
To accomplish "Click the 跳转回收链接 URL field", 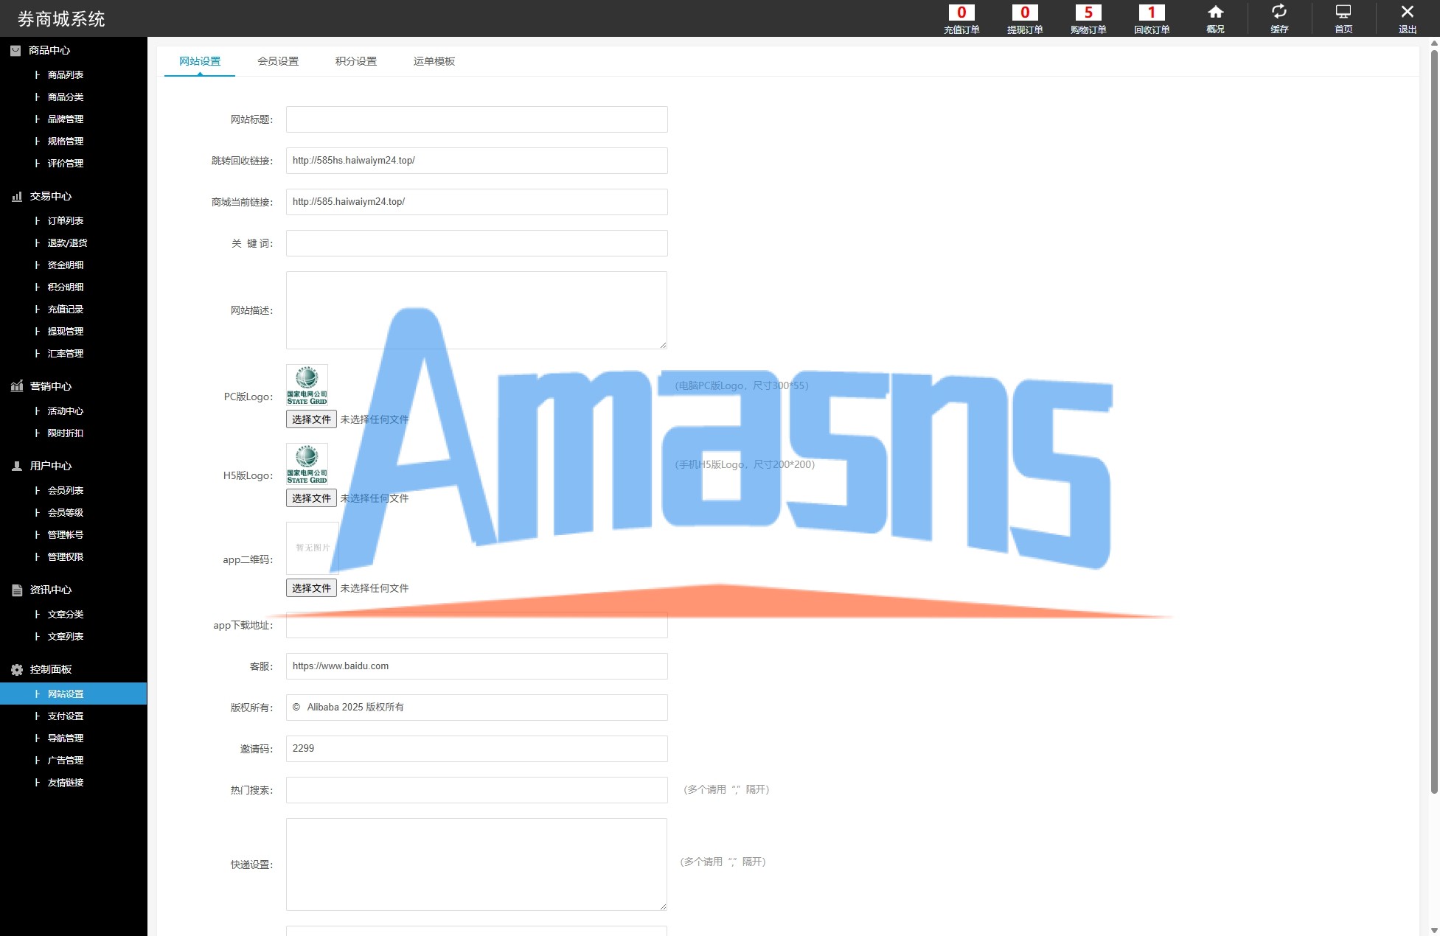I will [x=477, y=161].
